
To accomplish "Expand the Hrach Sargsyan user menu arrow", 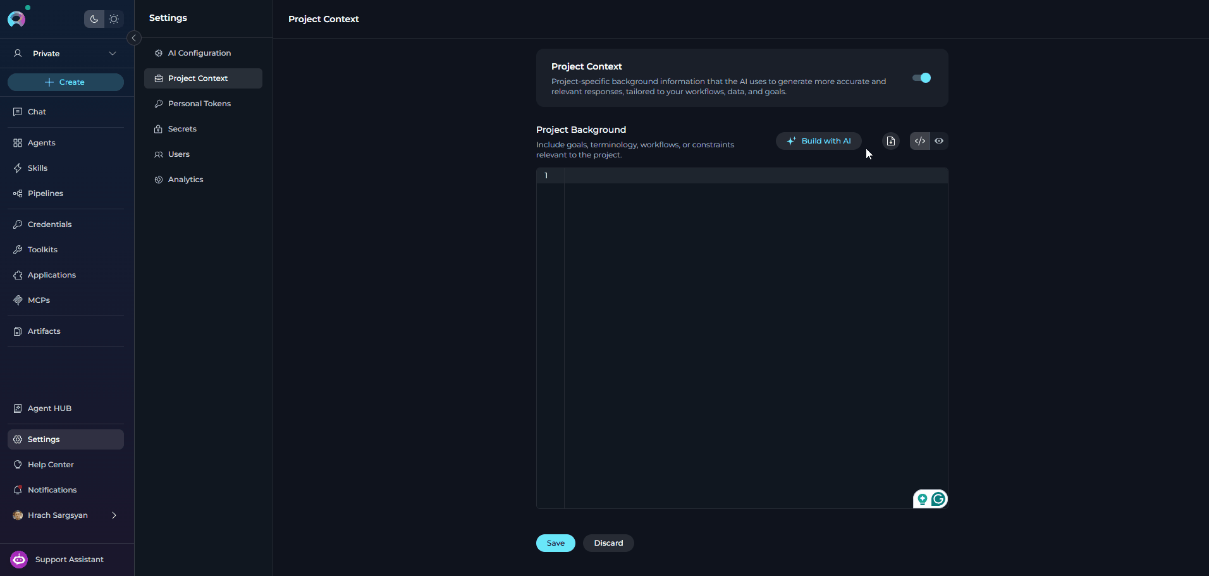I will coord(114,515).
